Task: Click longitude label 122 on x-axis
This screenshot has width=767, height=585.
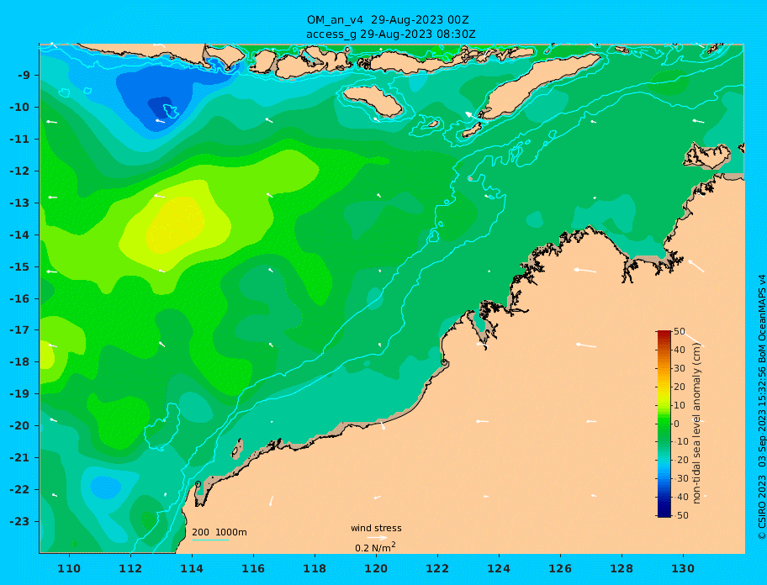Action: click(x=437, y=568)
